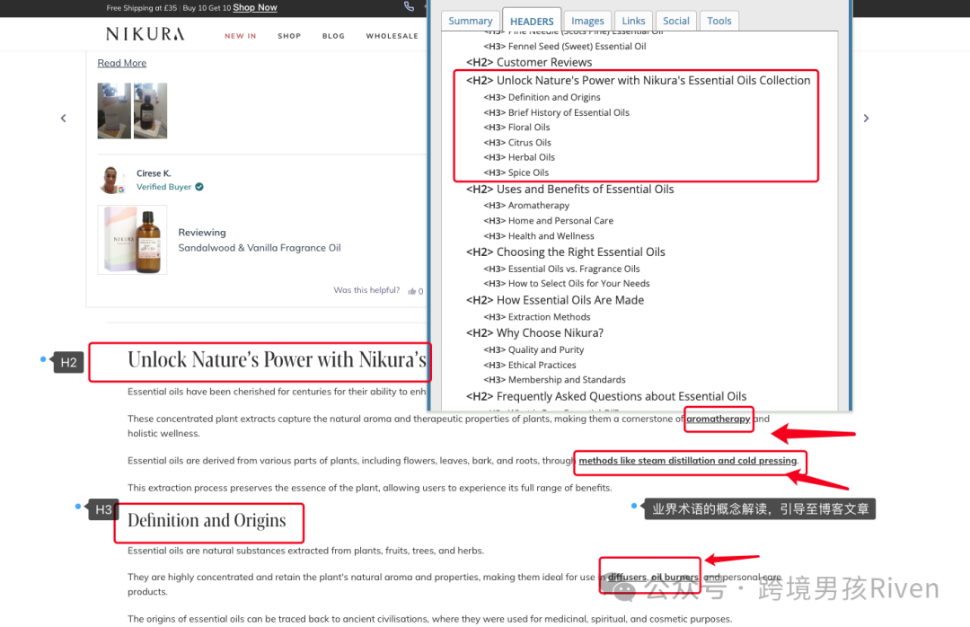Switch to the Summary tab

click(x=470, y=21)
